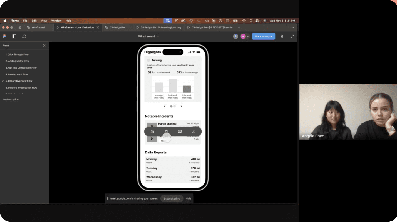Click the Angele Chen video tile
The height and width of the screenshot is (222, 397).
click(x=348, y=112)
